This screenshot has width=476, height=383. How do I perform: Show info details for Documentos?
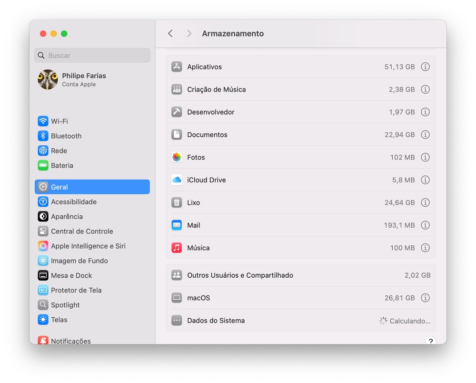pos(425,135)
